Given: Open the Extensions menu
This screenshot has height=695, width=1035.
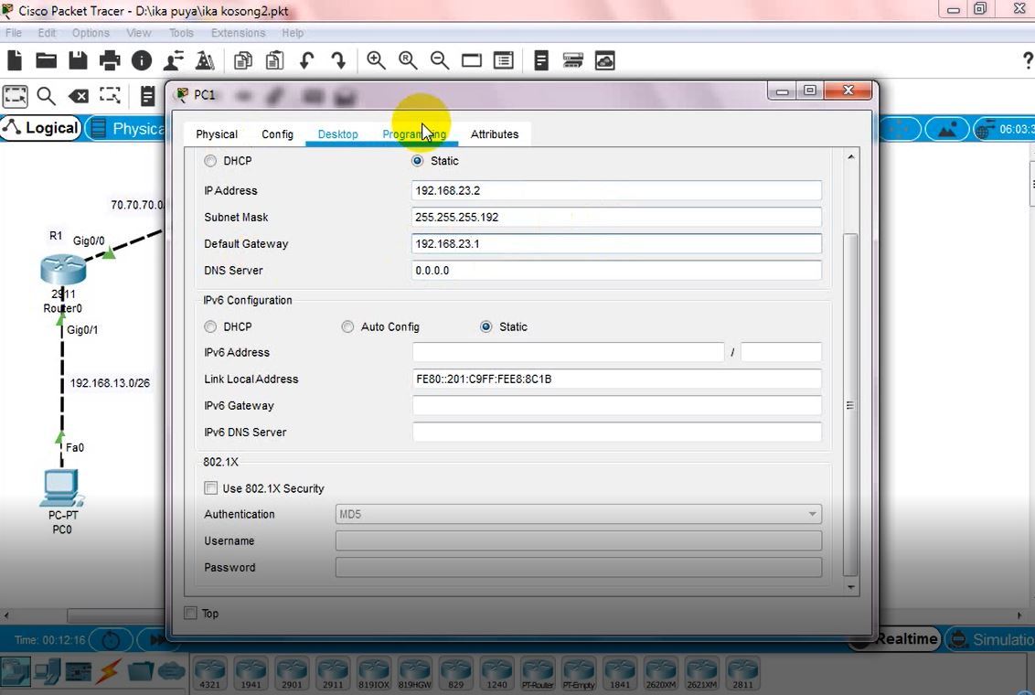Looking at the screenshot, I should [237, 32].
